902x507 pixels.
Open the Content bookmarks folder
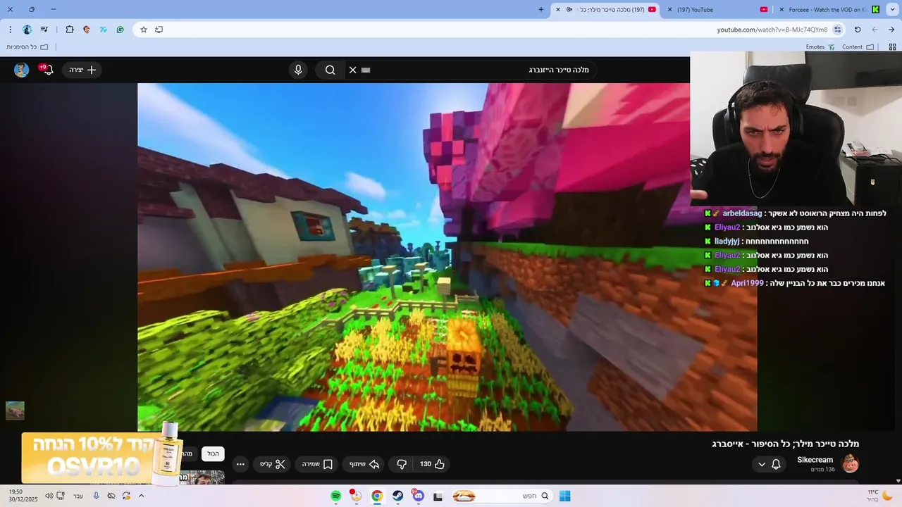click(x=858, y=47)
